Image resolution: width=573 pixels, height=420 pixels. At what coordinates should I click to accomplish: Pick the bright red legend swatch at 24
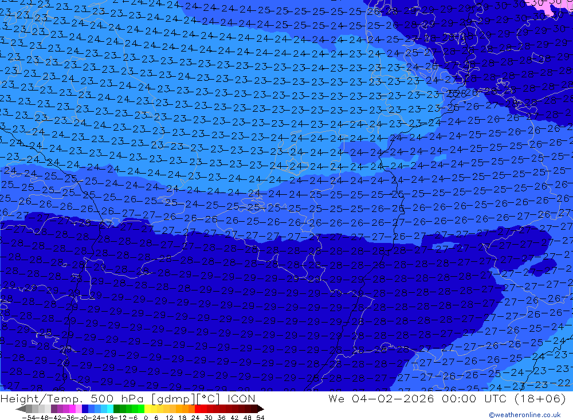[198, 409]
